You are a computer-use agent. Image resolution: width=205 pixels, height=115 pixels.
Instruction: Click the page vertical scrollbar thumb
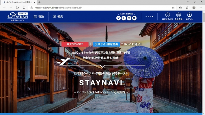click(204, 18)
